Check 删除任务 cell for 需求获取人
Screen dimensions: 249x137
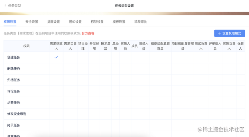(x=56, y=69)
